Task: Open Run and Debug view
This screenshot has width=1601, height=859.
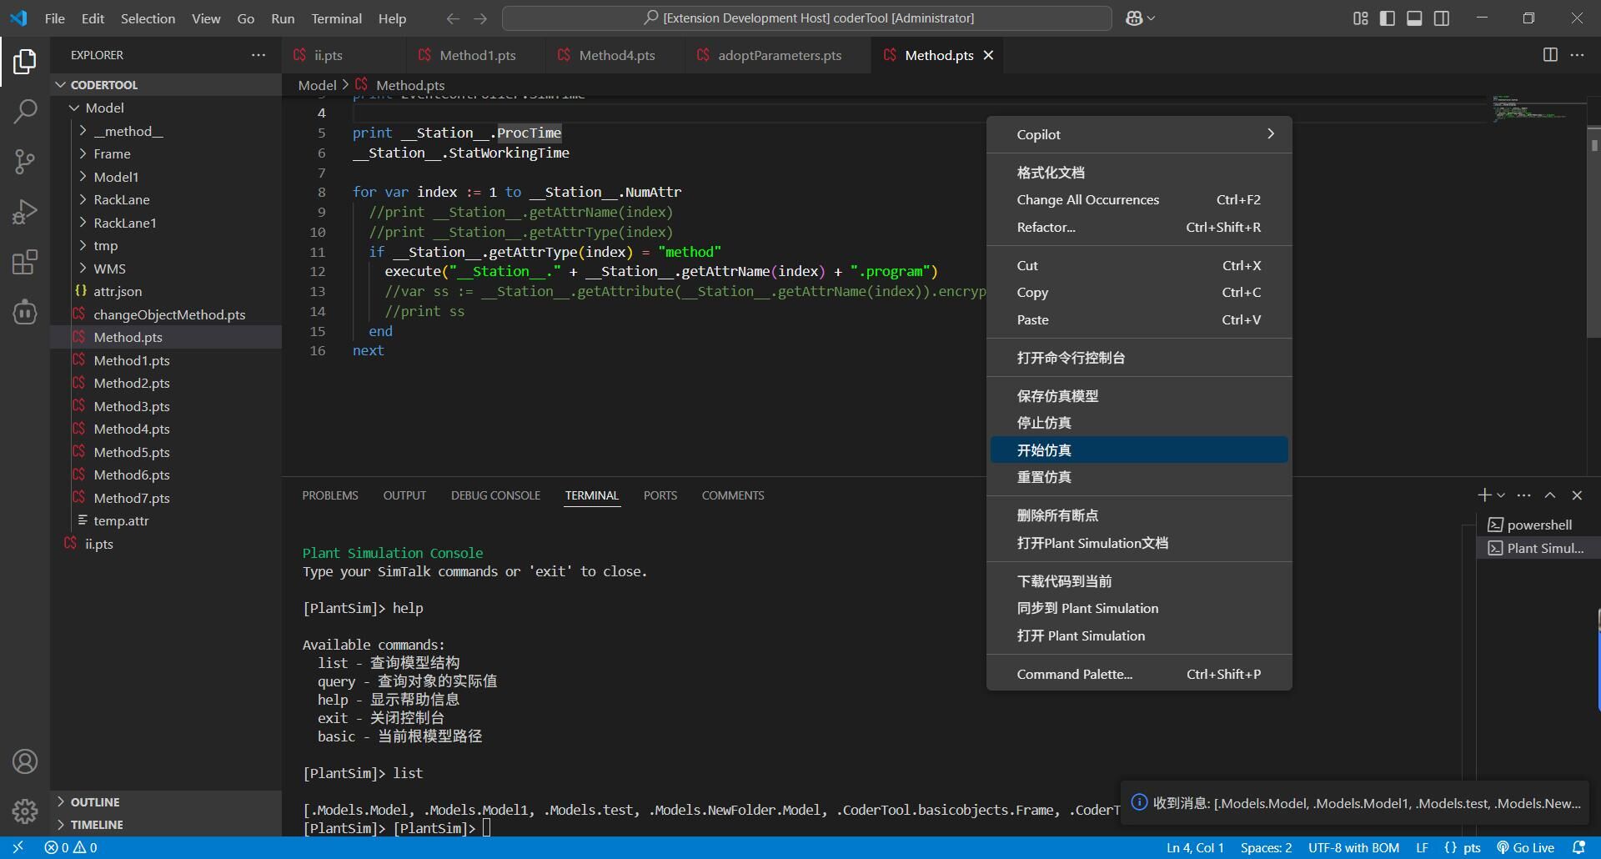Action: click(25, 212)
